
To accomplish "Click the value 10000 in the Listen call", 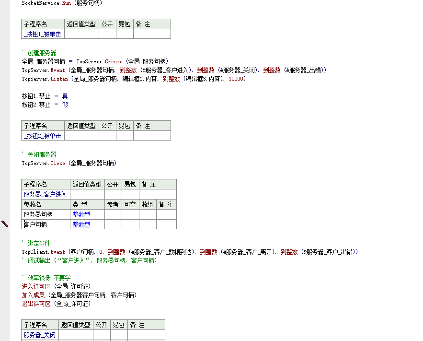I will 236,79.
